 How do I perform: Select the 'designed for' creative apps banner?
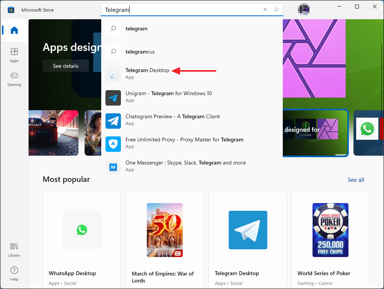pyautogui.click(x=315, y=133)
